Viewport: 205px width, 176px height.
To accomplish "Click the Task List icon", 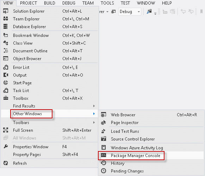I will [x=6, y=91].
